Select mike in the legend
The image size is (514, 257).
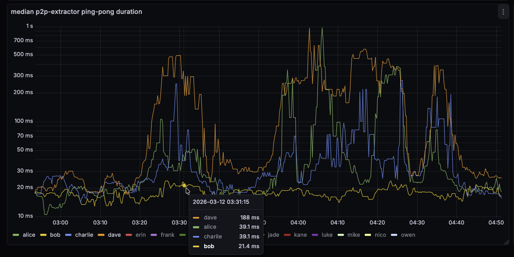[354, 235]
